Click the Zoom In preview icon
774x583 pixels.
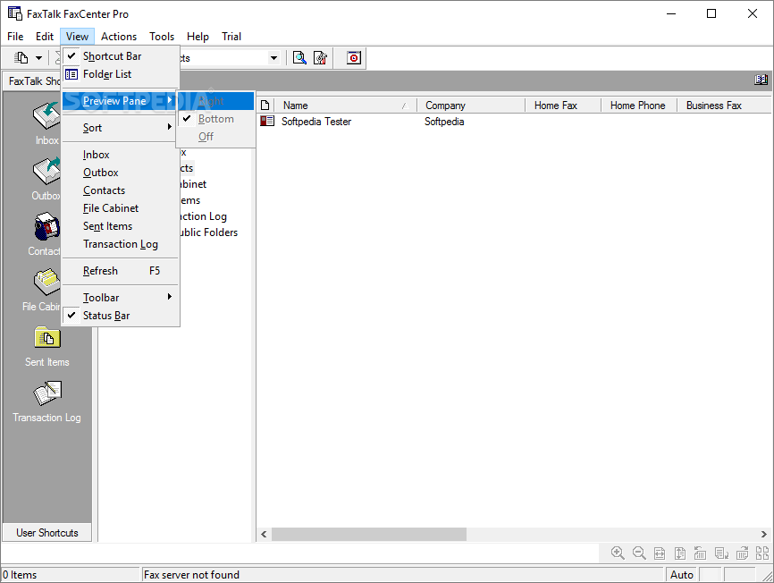(618, 553)
